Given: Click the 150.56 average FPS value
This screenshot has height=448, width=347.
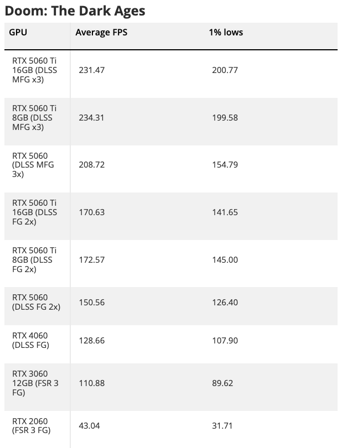Looking at the screenshot, I should (x=92, y=302).
